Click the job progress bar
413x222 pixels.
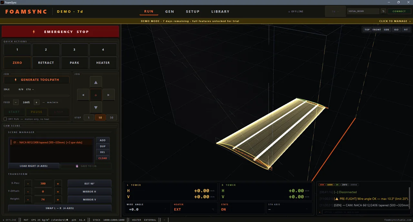pos(36,96)
